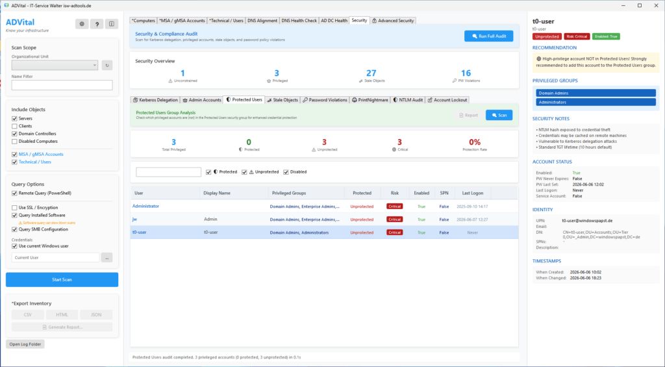Click the Critical badge in Administrator row
This screenshot has height=367, width=665.
(x=394, y=206)
